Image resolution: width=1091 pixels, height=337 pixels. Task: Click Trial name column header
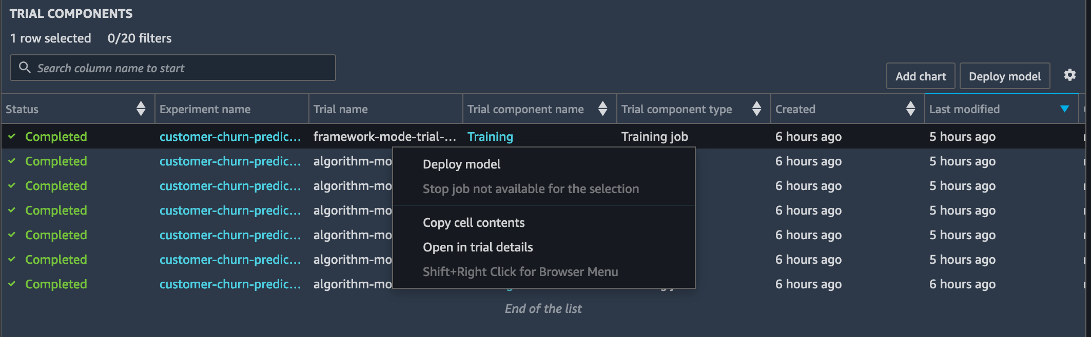pos(341,109)
